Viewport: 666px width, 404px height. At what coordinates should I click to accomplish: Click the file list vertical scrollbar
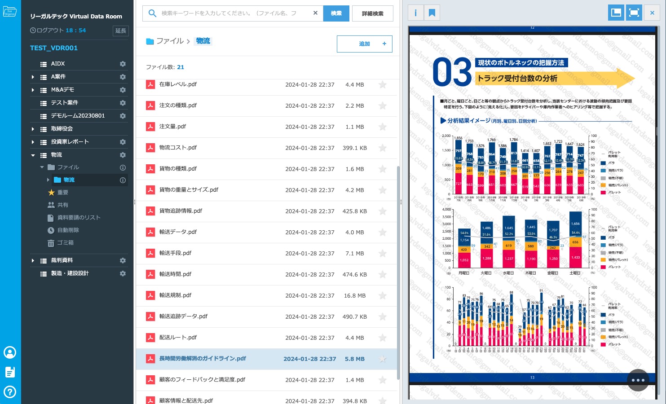pyautogui.click(x=398, y=273)
